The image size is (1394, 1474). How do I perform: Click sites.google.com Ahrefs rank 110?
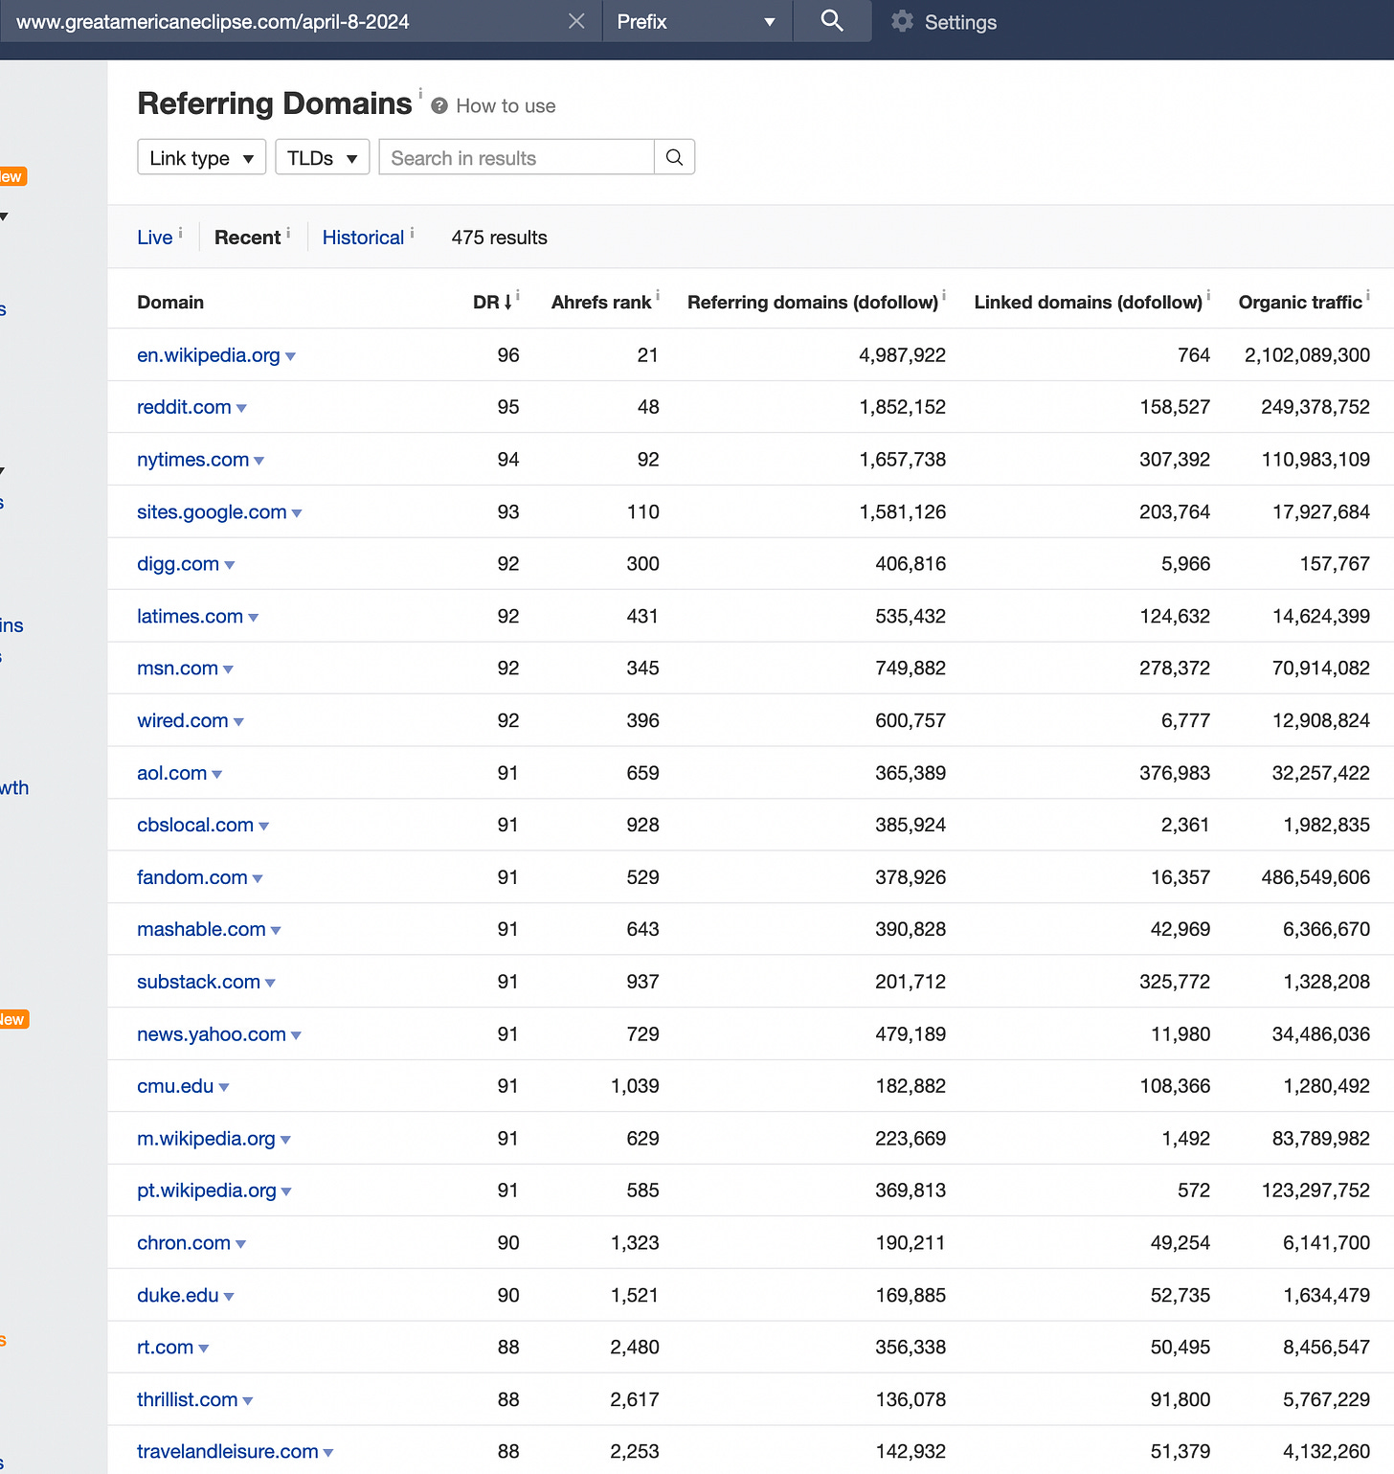(x=642, y=512)
